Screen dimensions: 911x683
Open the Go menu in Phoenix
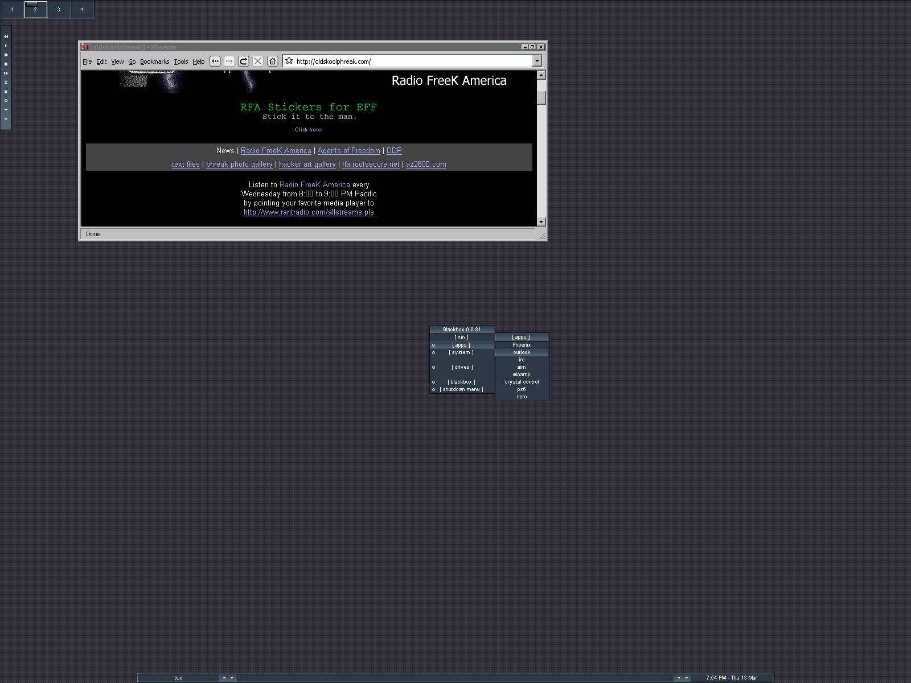[x=132, y=61]
